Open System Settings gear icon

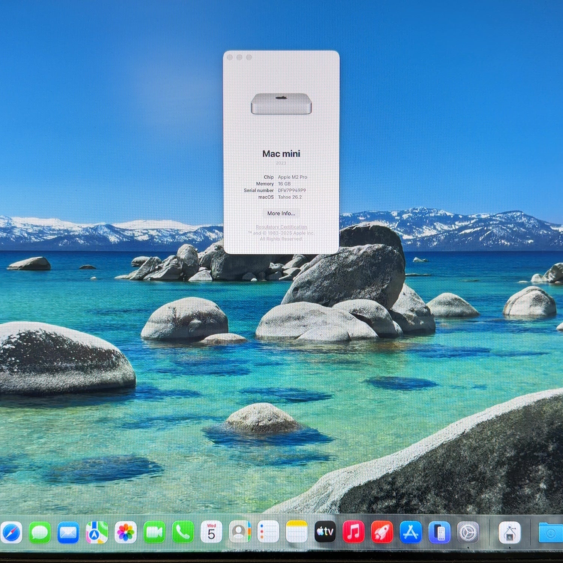tap(468, 532)
